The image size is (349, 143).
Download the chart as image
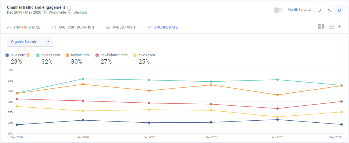click(331, 27)
